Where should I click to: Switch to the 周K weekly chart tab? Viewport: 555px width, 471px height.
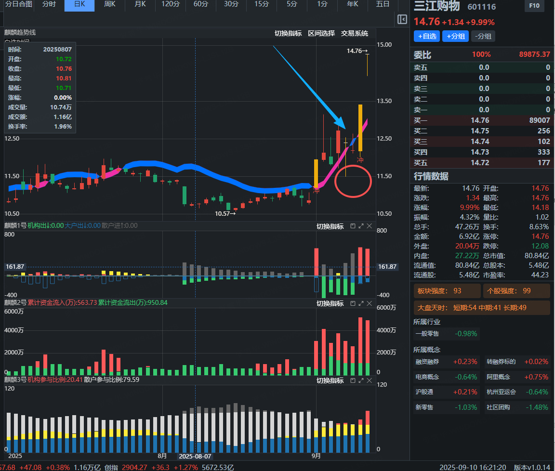[x=110, y=4]
